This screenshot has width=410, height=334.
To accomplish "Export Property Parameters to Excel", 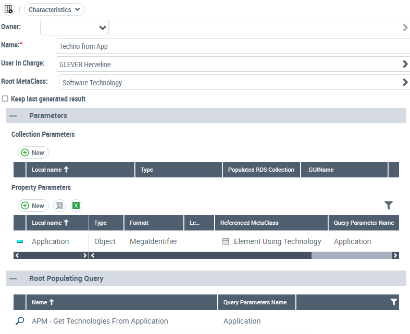I will [76, 205].
